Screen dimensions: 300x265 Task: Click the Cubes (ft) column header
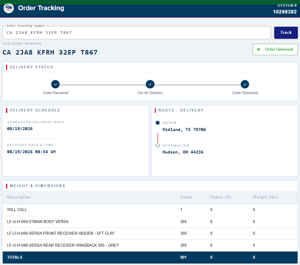click(221, 197)
